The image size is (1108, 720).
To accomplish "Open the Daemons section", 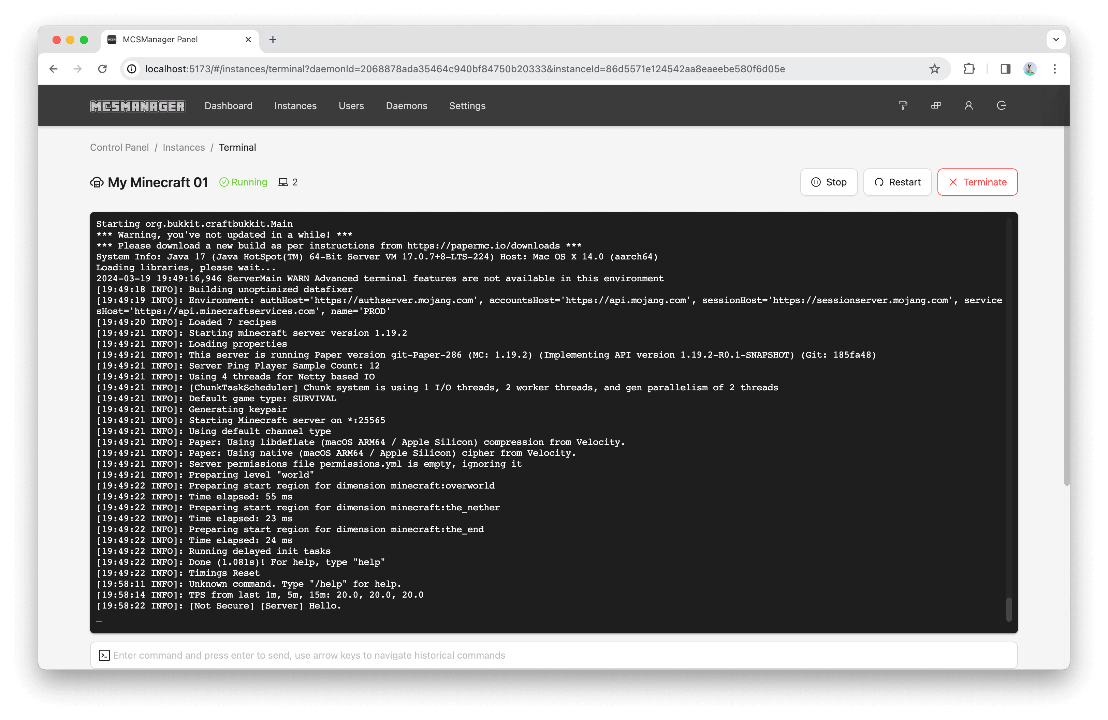I will click(x=406, y=106).
